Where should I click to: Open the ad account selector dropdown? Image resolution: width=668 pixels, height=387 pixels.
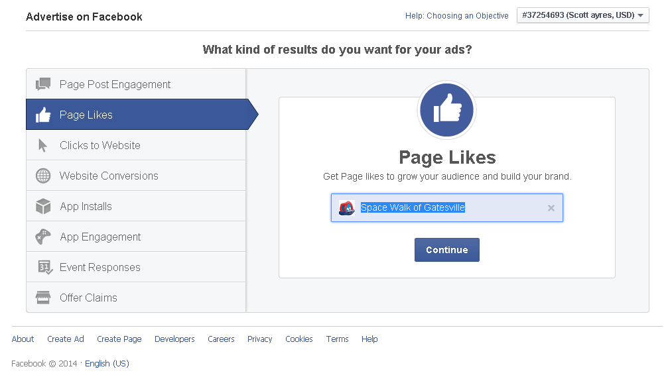click(x=582, y=15)
